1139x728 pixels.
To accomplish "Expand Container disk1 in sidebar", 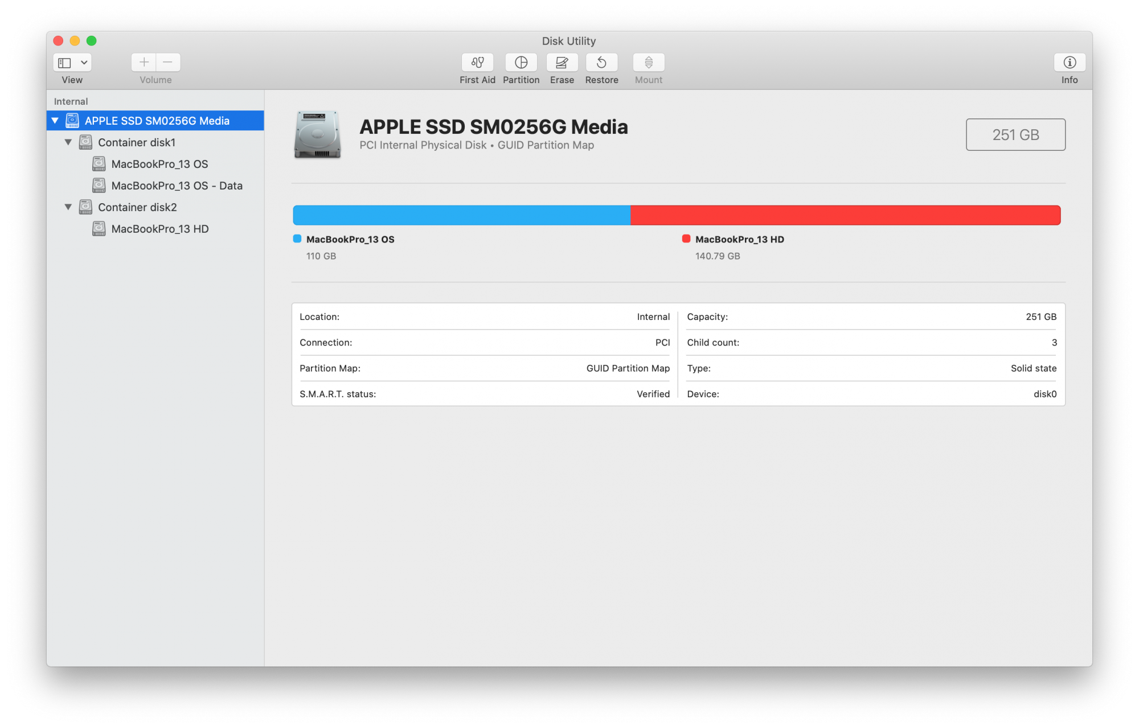I will click(x=69, y=141).
